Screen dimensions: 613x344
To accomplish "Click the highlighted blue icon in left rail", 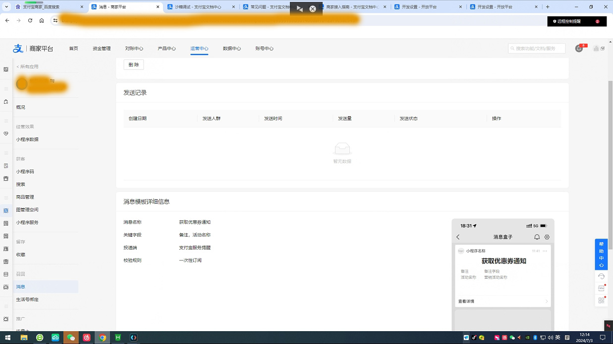I will (x=6, y=210).
